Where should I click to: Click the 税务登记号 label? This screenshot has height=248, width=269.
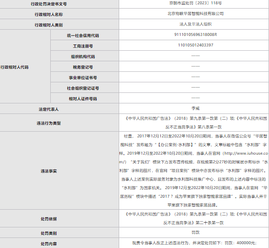click(83, 68)
